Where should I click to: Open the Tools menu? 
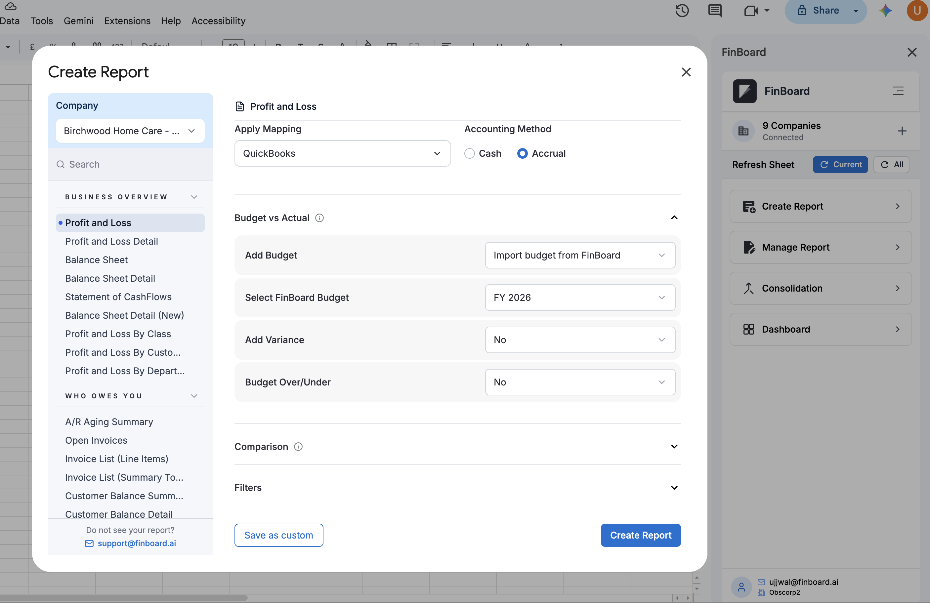point(42,21)
